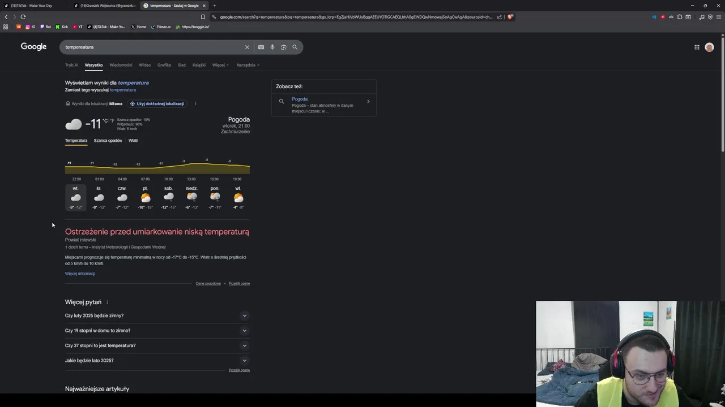
Task: Open the Google apps grid
Action: click(697, 47)
